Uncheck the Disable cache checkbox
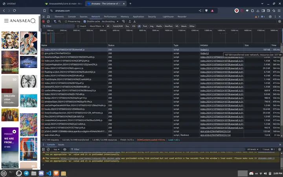The image size is (283, 177). (85, 21)
